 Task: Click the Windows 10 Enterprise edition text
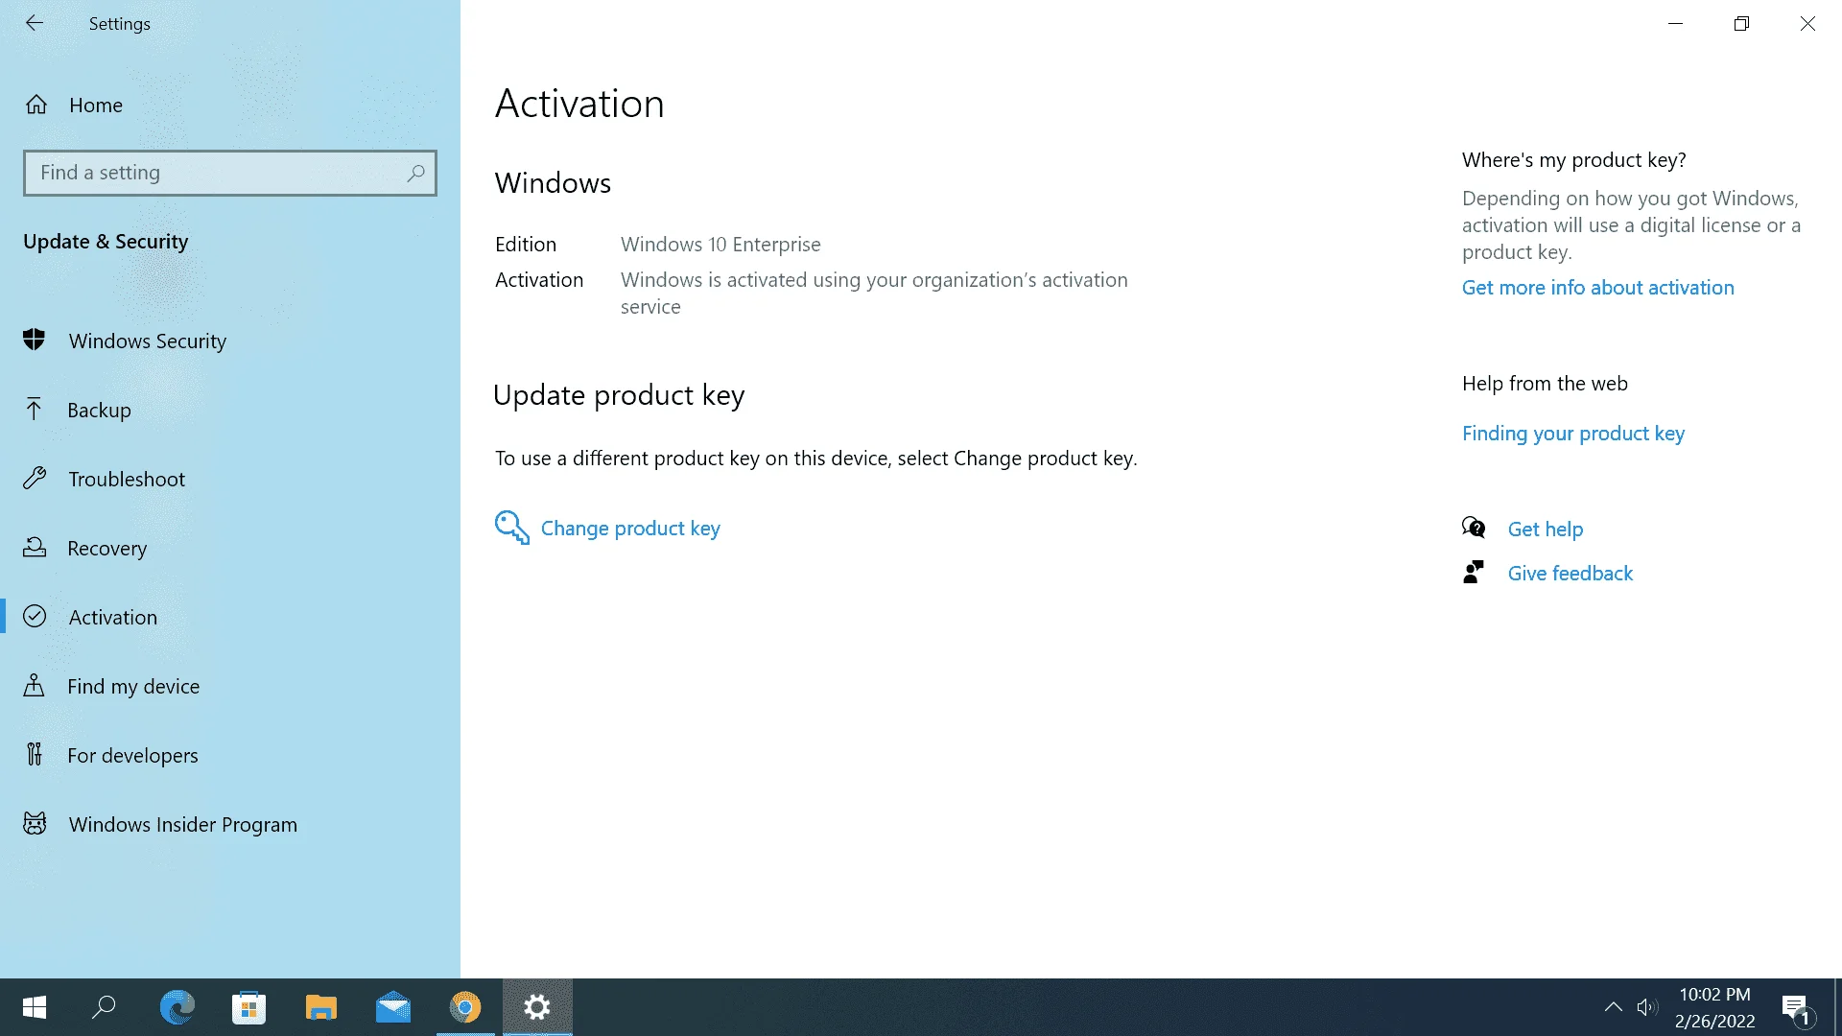tap(720, 245)
